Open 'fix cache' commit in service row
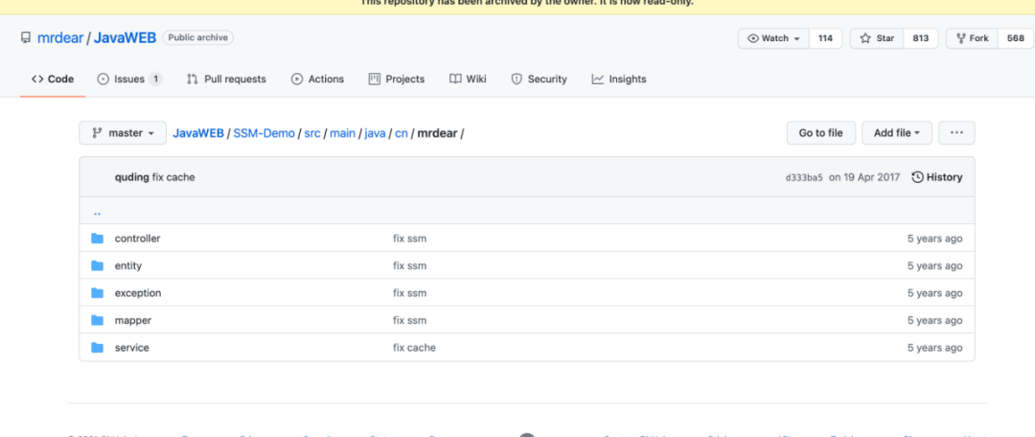Image resolution: width=1035 pixels, height=437 pixels. point(415,347)
